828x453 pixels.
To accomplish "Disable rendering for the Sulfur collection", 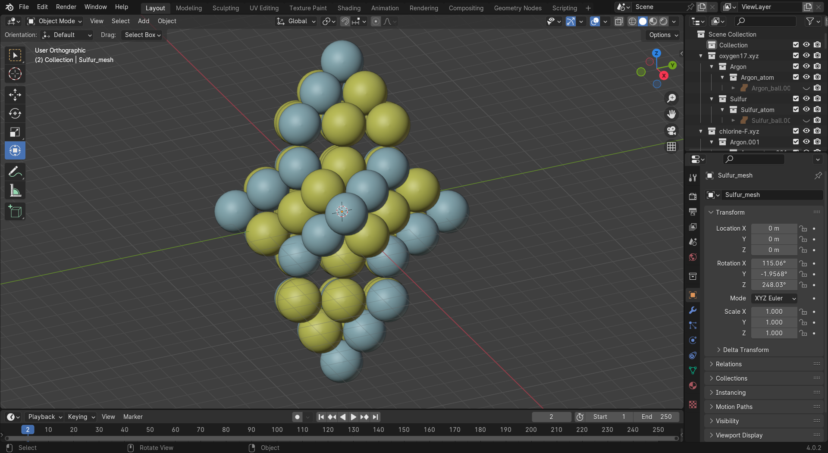I will click(817, 99).
